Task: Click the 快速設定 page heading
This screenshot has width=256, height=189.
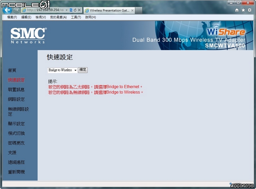Action: click(x=60, y=57)
